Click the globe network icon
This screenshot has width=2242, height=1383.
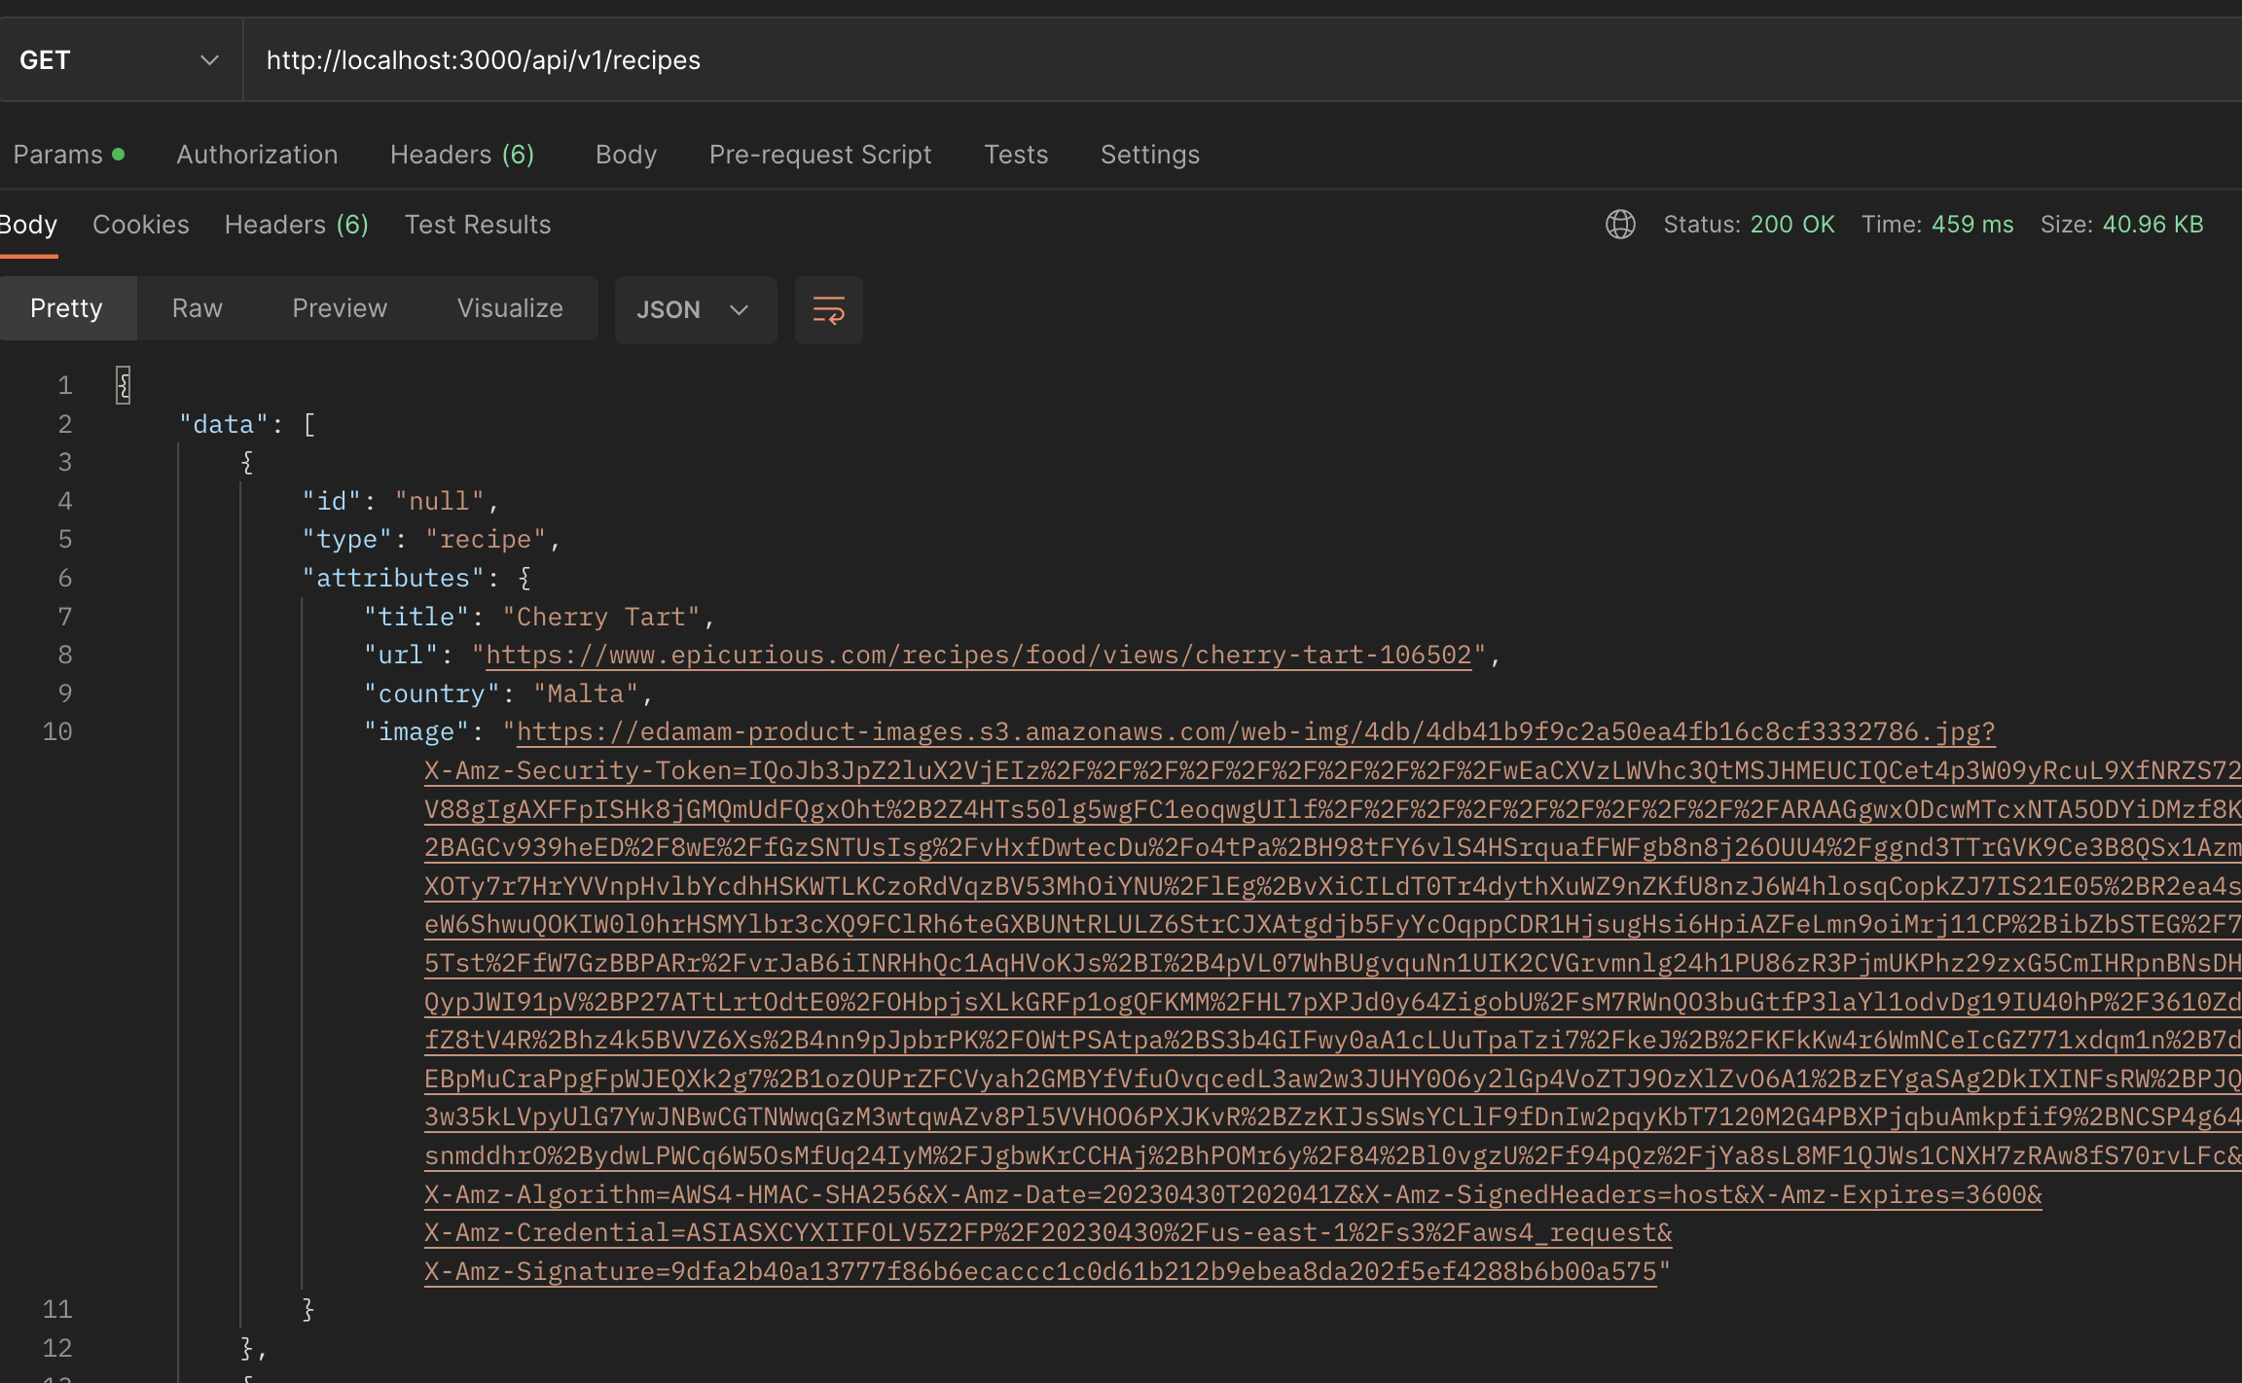(x=1620, y=225)
